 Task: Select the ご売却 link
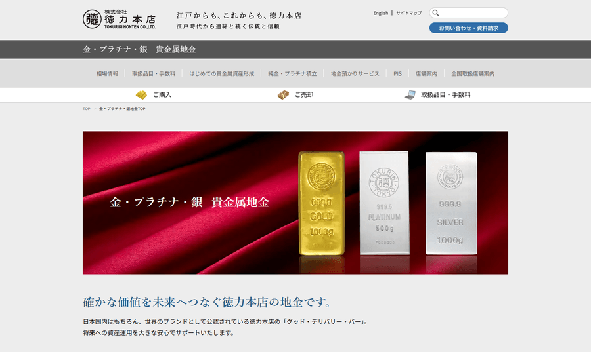[x=304, y=95]
